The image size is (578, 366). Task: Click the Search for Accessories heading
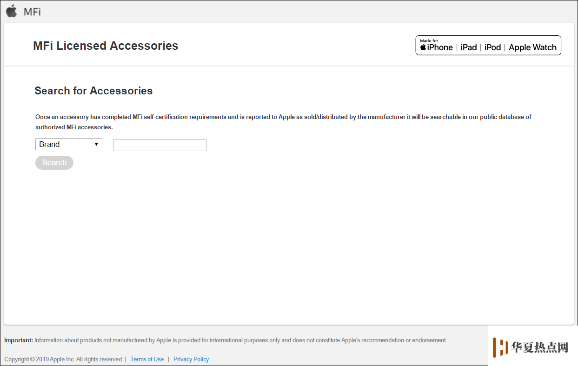point(93,91)
